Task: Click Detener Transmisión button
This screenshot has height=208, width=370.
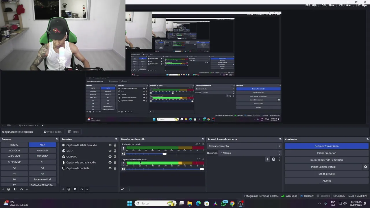Action: tap(326, 146)
